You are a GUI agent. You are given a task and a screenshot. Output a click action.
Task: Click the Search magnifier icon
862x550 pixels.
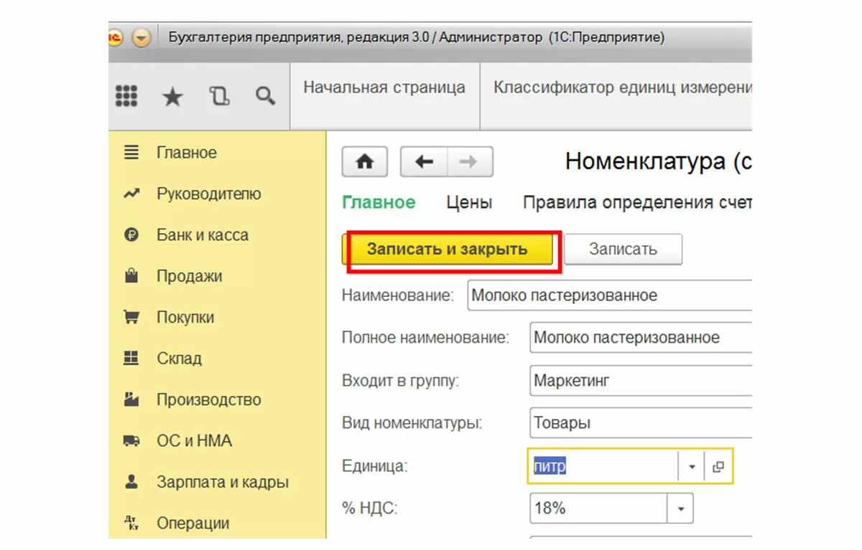266,96
